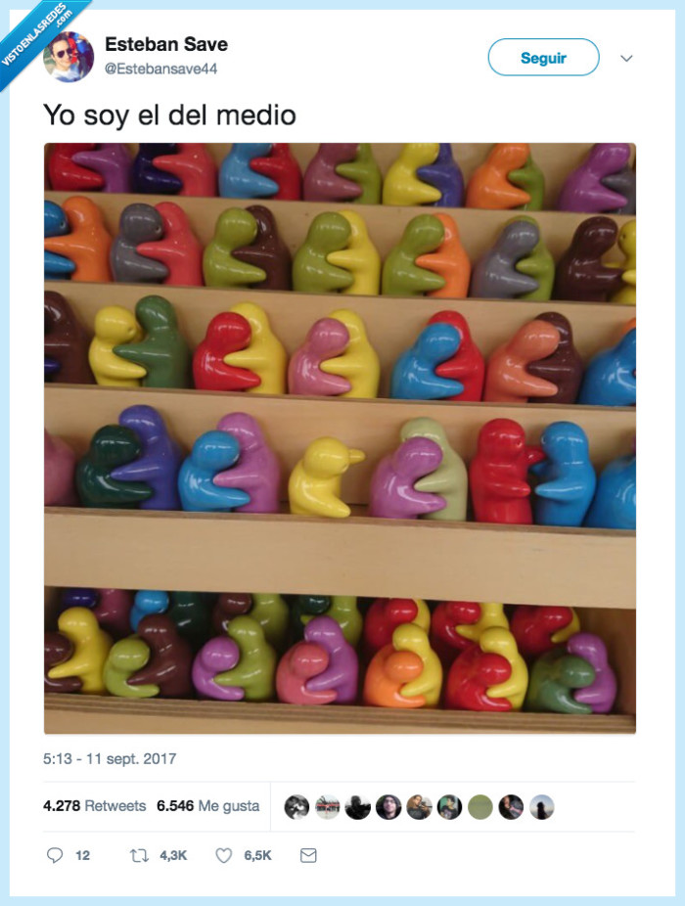View the 4.278 Retweets list
Screen dimensions: 685x906
[x=94, y=805]
